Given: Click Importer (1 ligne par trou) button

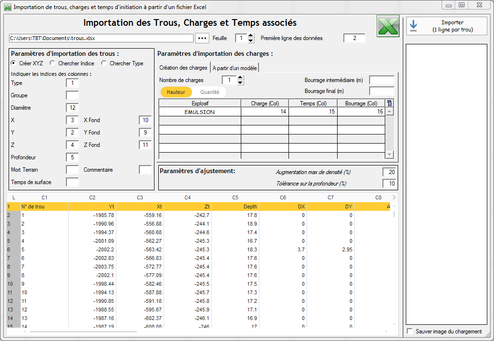Looking at the screenshot, I should [446, 26].
